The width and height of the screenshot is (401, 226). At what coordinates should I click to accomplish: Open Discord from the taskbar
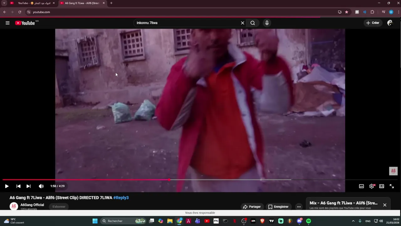pos(299,221)
